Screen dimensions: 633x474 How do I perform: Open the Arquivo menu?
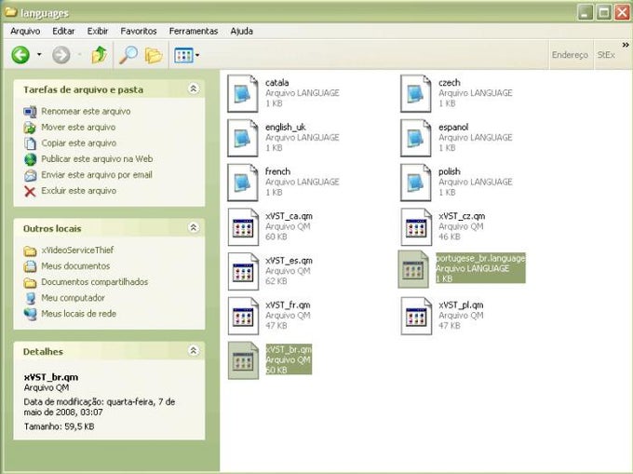point(25,31)
